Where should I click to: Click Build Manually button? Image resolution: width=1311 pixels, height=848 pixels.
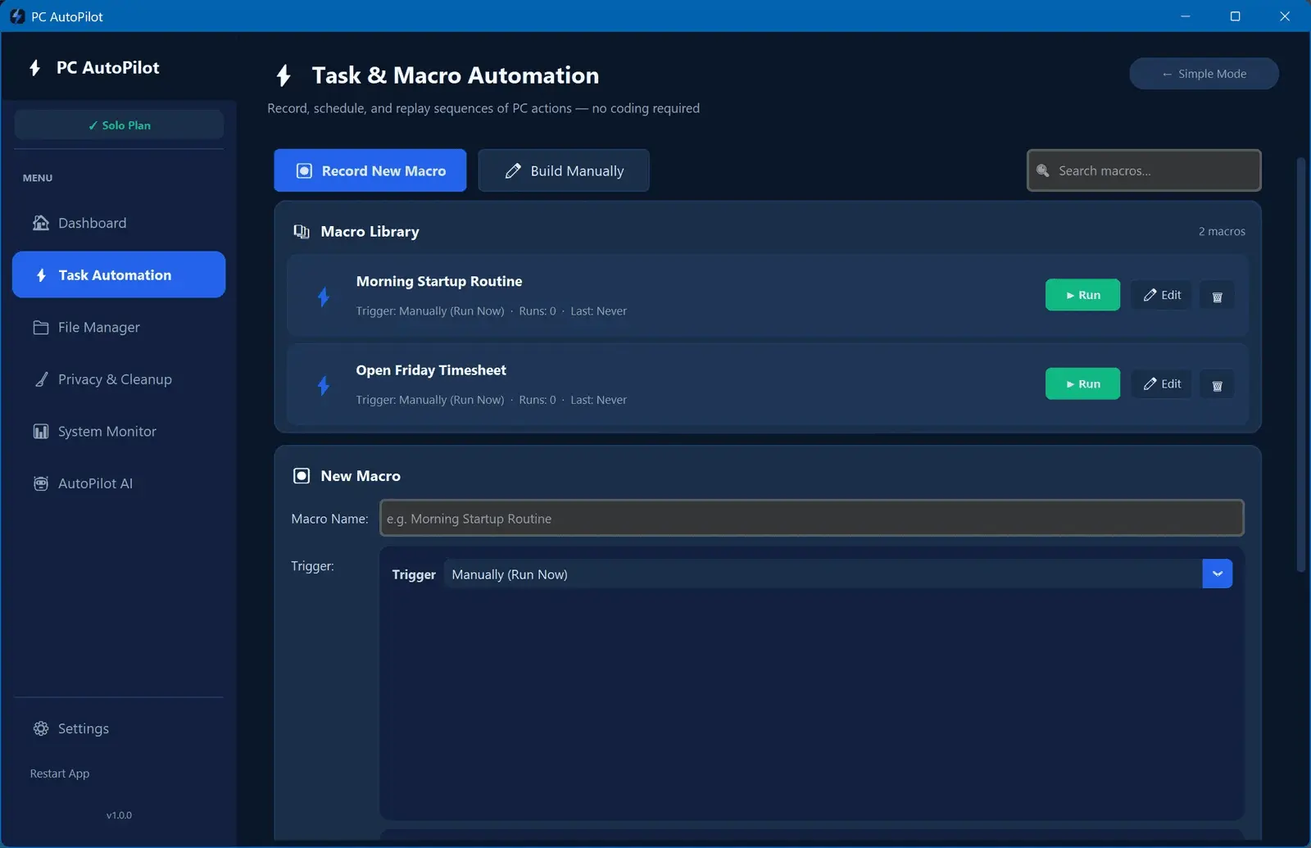click(x=564, y=170)
